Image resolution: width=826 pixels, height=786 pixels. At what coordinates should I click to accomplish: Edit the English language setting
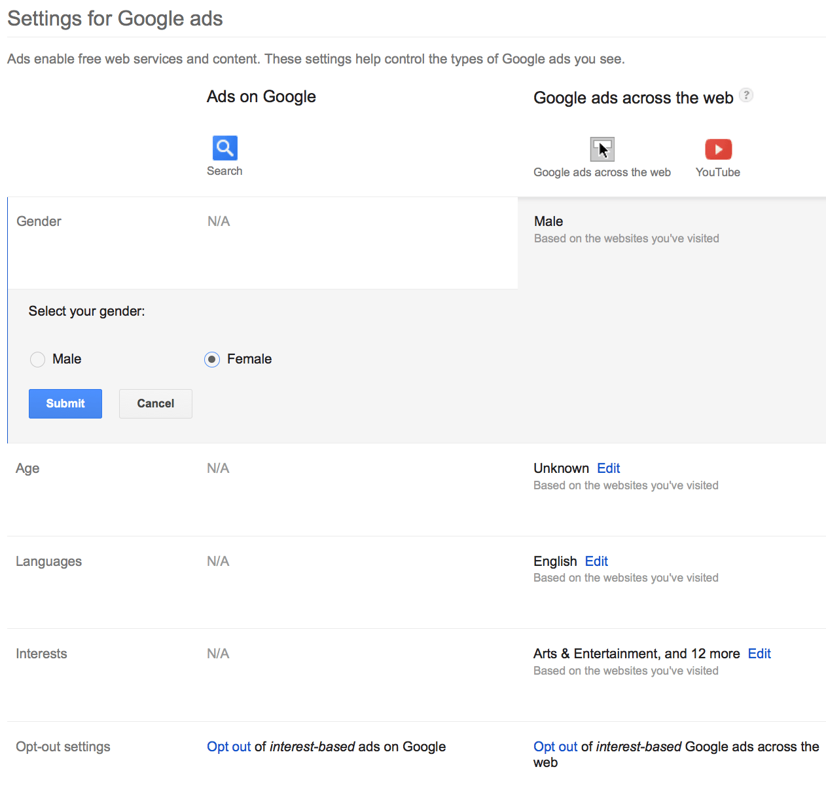(x=596, y=561)
